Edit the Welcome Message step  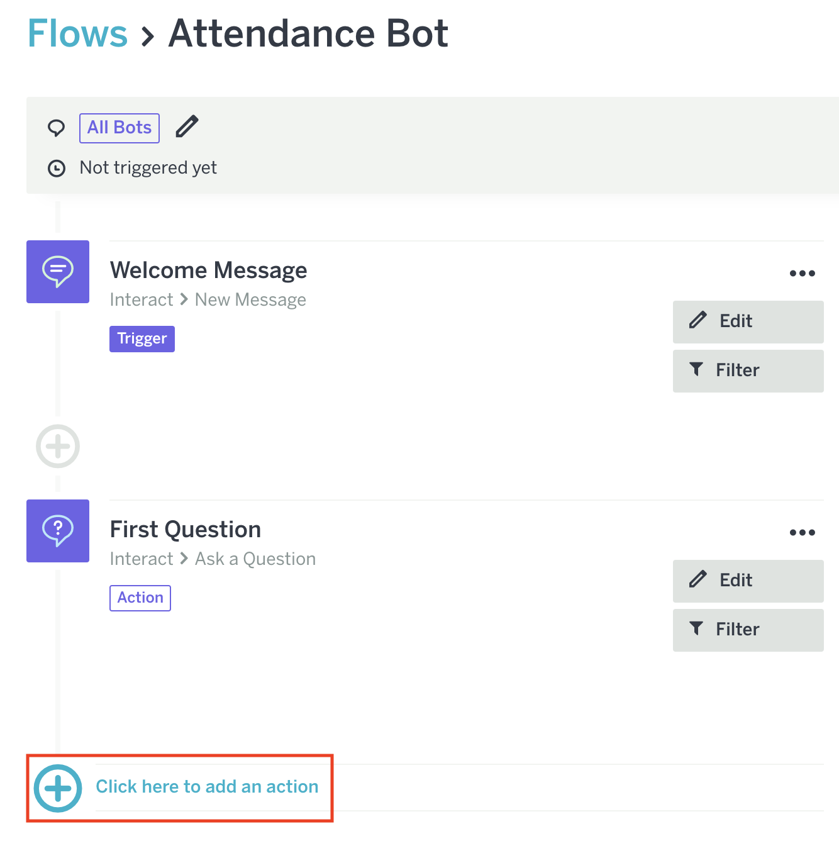click(748, 321)
